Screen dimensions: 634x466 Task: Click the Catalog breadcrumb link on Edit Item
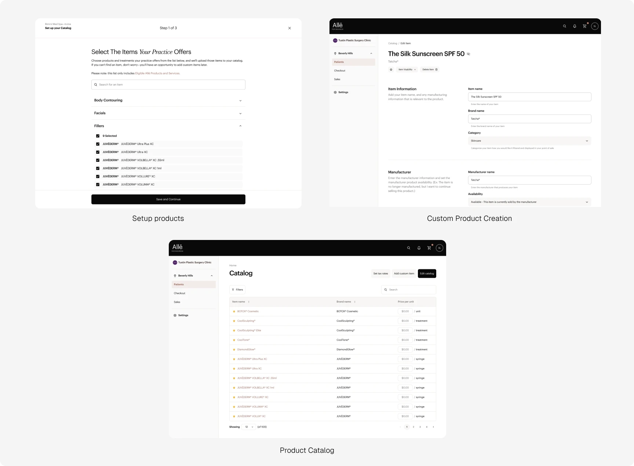tap(393, 43)
